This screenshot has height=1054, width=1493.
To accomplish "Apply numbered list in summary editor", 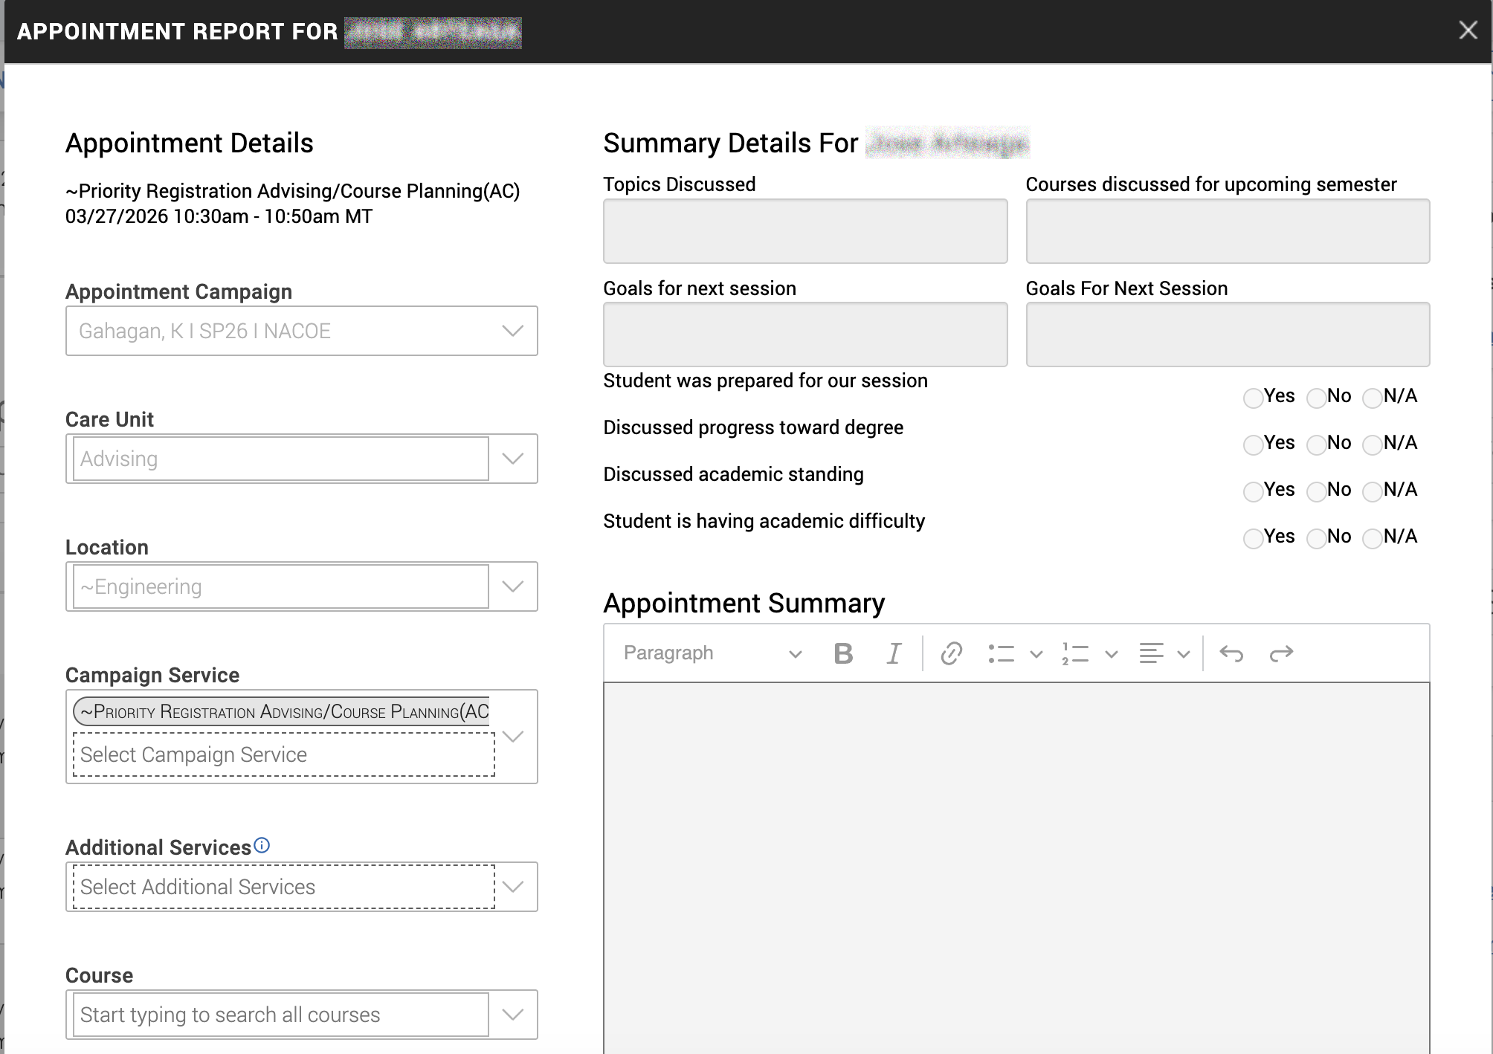I will click(x=1075, y=653).
